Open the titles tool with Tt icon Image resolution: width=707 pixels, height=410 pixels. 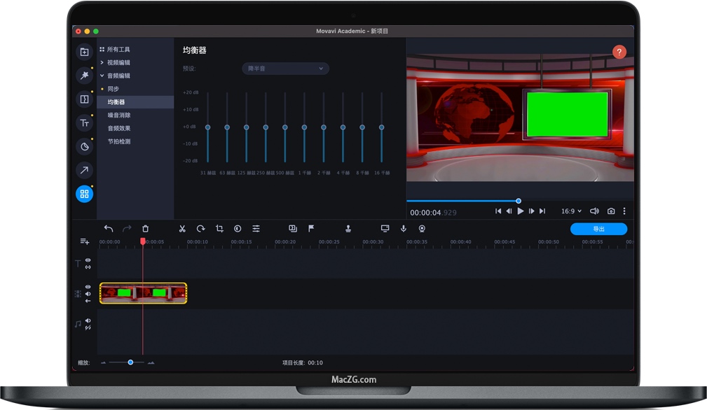(84, 122)
